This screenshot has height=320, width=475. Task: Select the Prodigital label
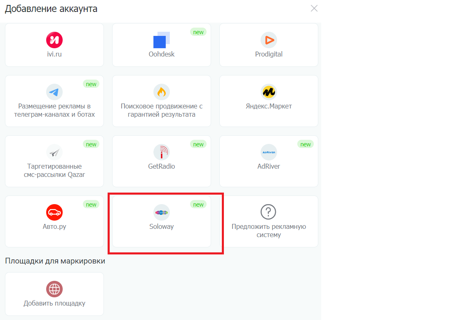pos(269,54)
